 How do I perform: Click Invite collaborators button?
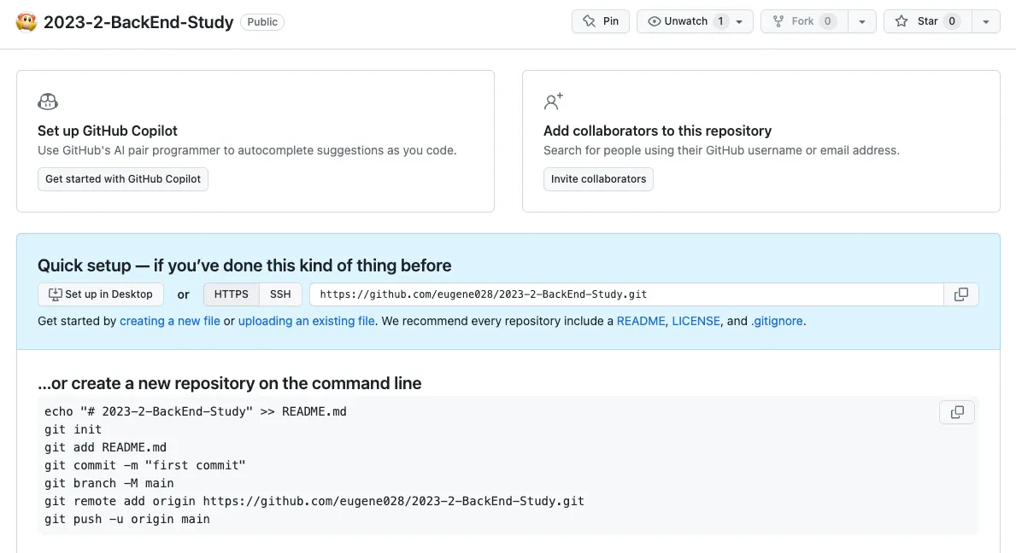click(598, 179)
